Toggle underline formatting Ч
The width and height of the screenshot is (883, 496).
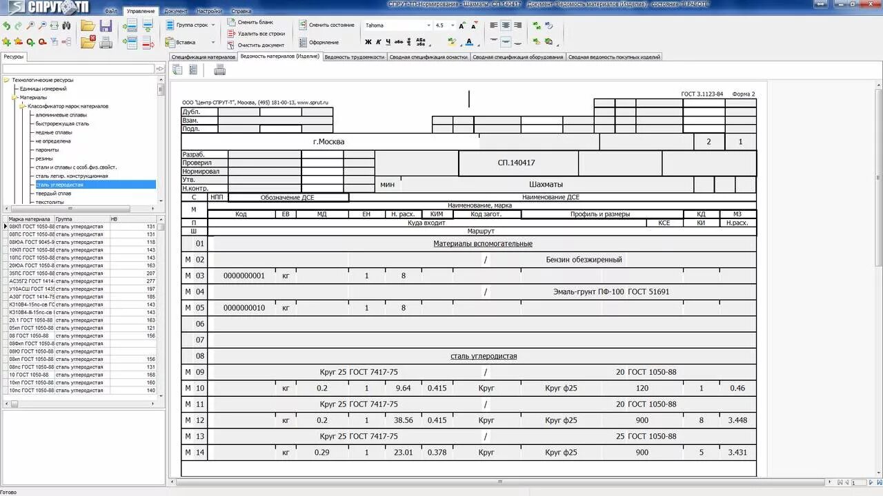388,42
